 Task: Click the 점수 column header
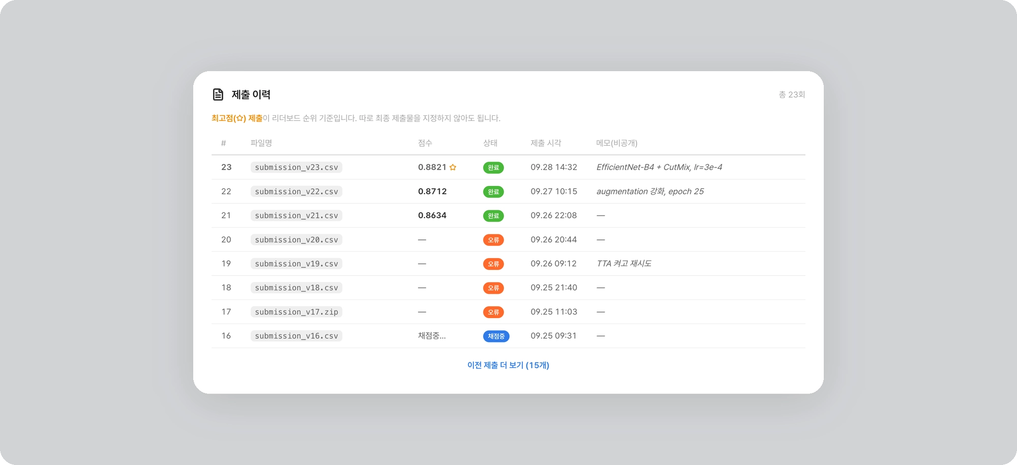point(425,143)
